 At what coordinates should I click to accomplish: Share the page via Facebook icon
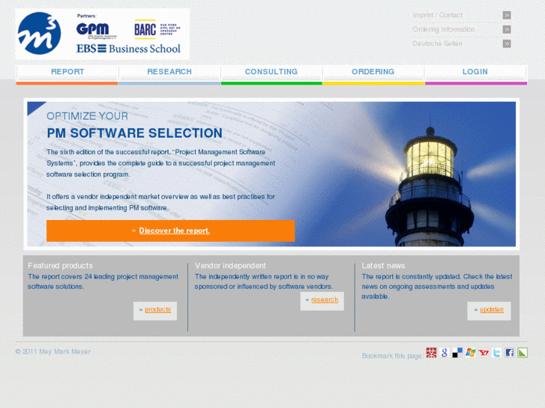510,353
